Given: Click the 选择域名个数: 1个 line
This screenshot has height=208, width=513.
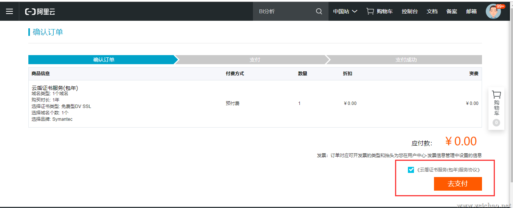Looking at the screenshot, I should click(x=50, y=113).
